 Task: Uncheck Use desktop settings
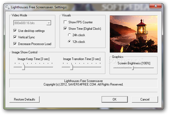point(15,31)
